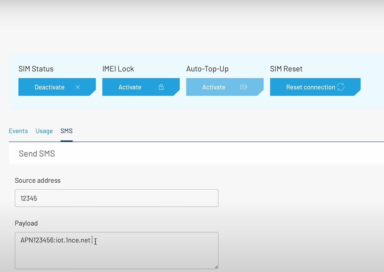Click the SIM Reset label
Image resolution: width=384 pixels, height=272 pixels.
click(286, 69)
